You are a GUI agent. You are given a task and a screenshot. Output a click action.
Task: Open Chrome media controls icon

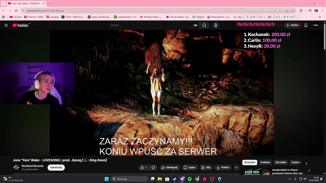click(310, 11)
